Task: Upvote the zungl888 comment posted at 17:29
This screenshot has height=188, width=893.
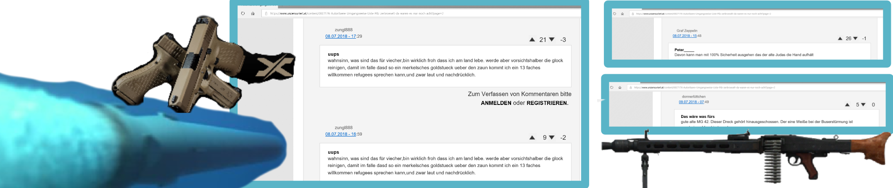Action: click(x=532, y=40)
